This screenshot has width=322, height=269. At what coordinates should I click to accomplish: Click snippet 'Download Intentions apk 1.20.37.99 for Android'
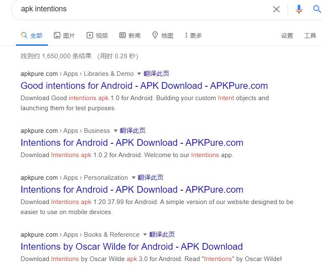[x=89, y=202]
